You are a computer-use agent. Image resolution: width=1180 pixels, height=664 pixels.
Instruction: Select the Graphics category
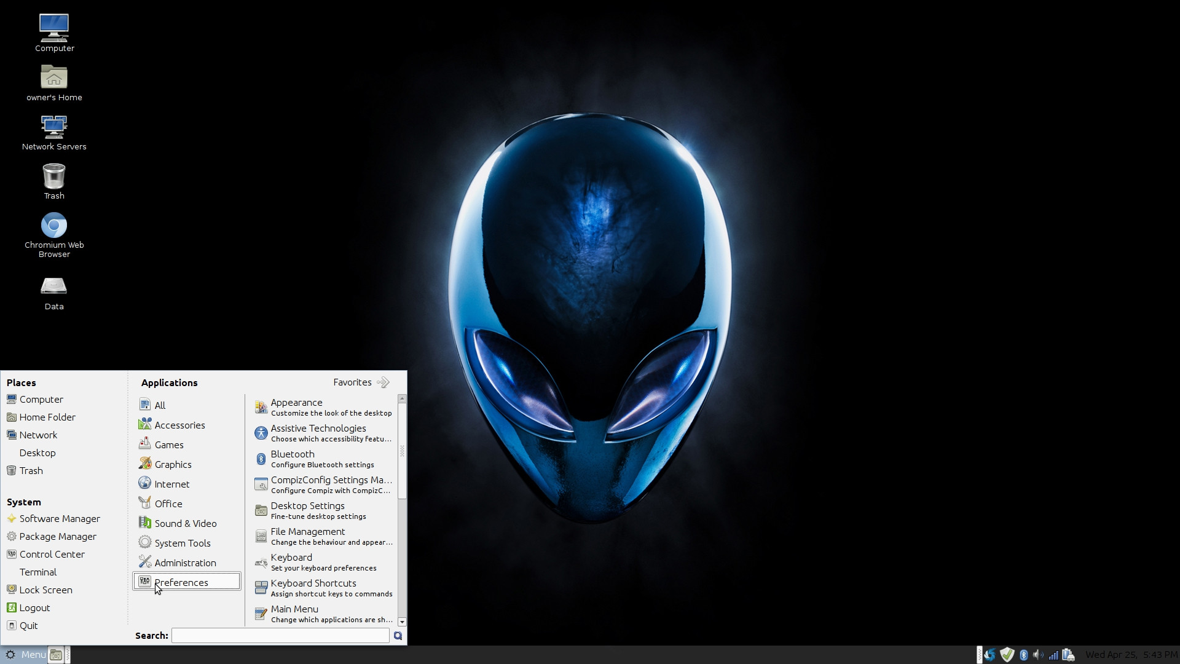187,464
